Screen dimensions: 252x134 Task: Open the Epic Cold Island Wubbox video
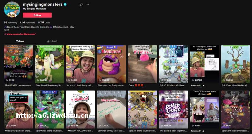(x=173, y=64)
